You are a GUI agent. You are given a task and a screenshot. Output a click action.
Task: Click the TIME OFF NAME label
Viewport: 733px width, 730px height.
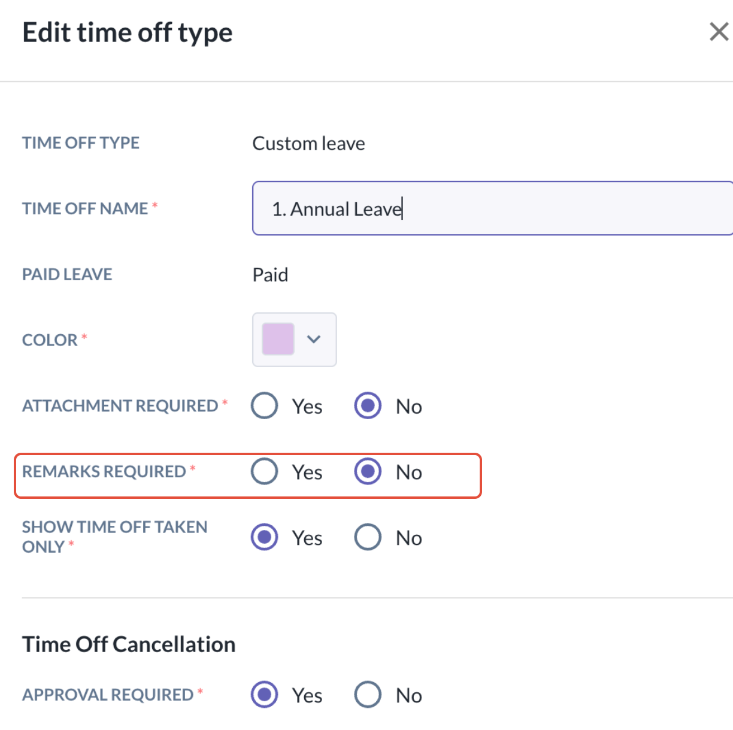85,208
